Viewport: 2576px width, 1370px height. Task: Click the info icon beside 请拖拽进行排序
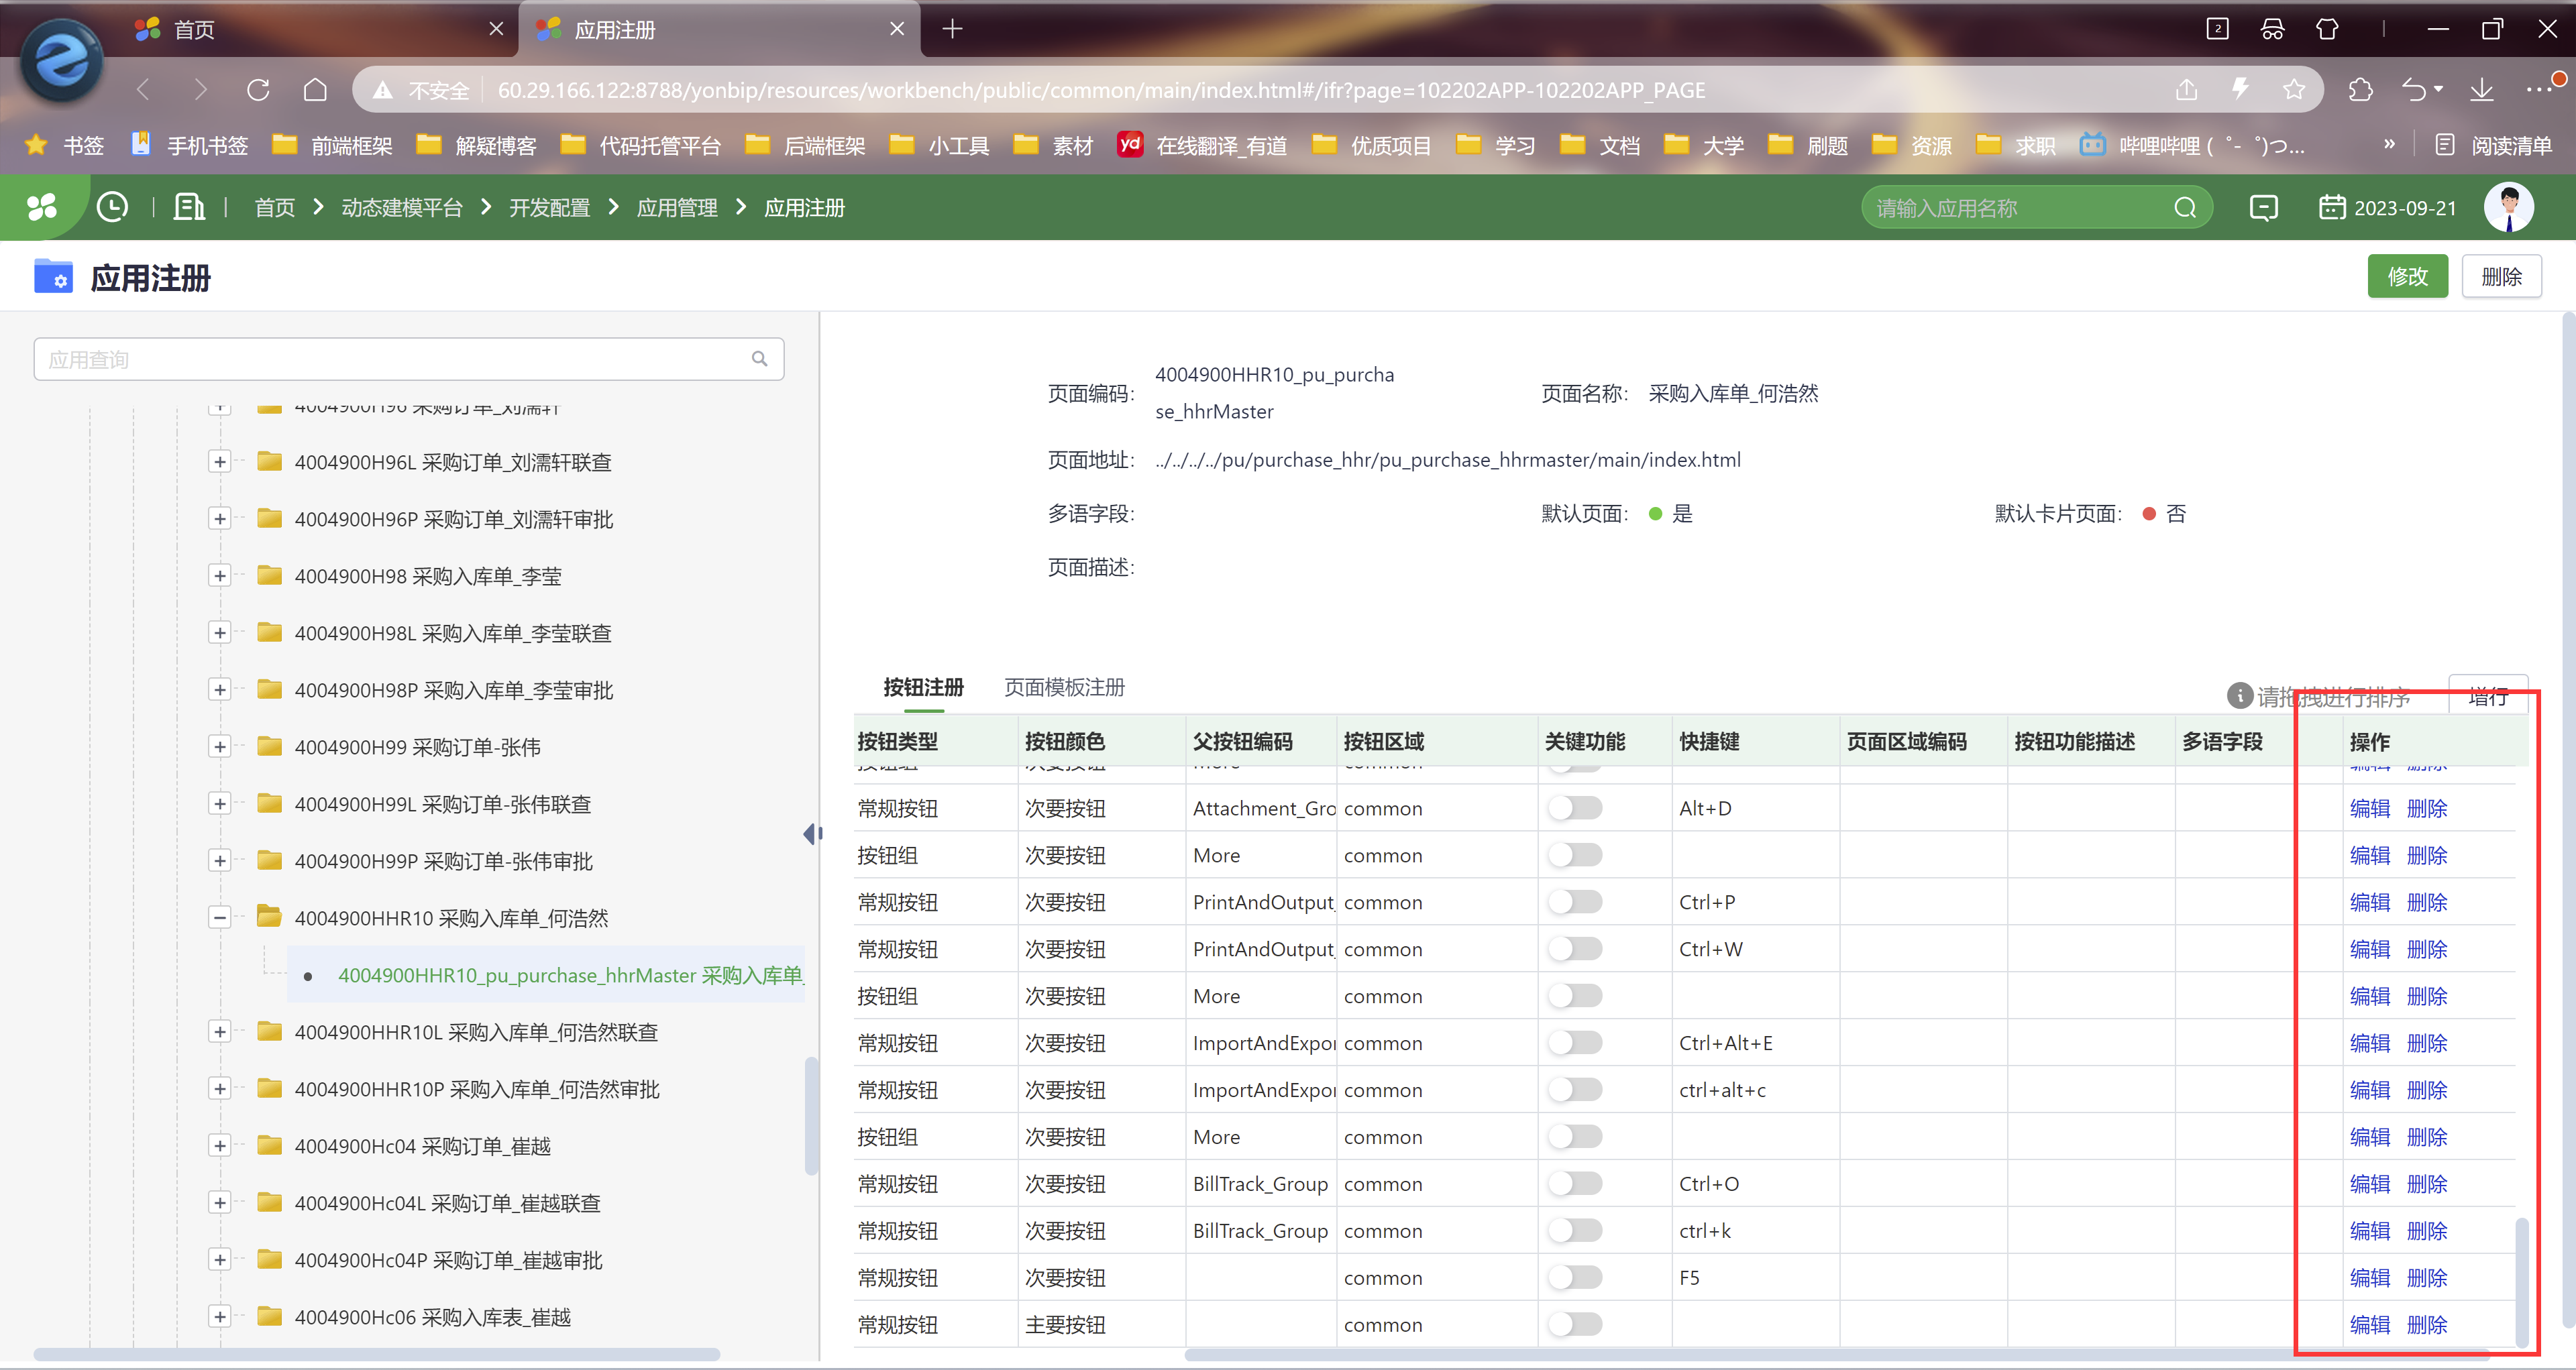[2240, 697]
